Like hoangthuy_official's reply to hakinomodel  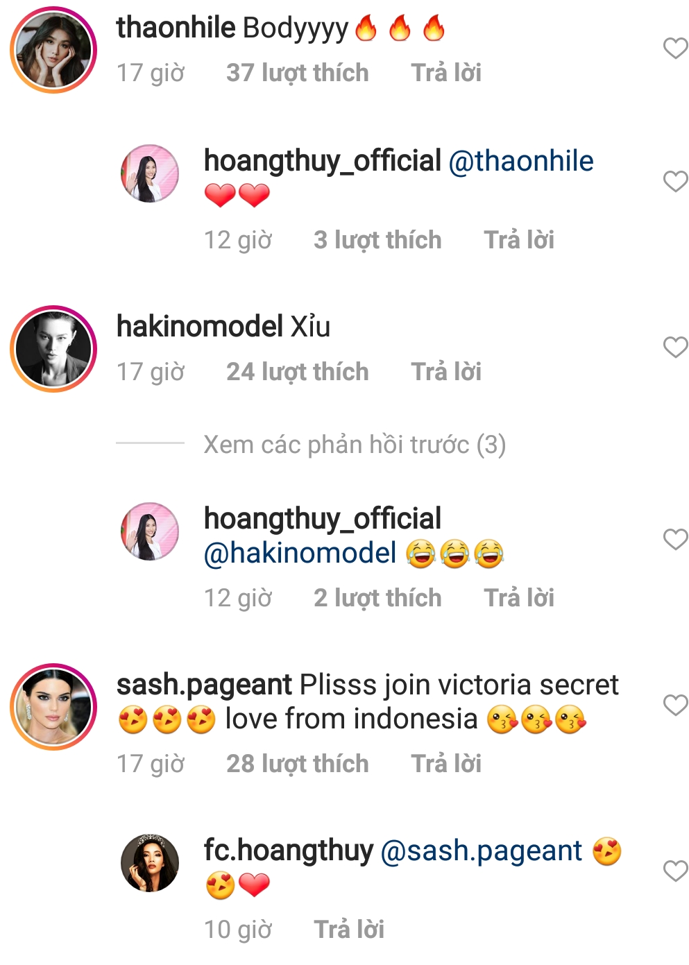(675, 539)
